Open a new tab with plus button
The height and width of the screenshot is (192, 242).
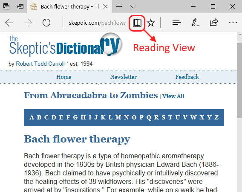point(119,7)
